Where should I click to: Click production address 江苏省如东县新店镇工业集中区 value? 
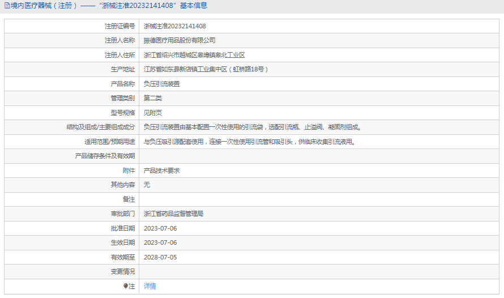tap(206, 70)
